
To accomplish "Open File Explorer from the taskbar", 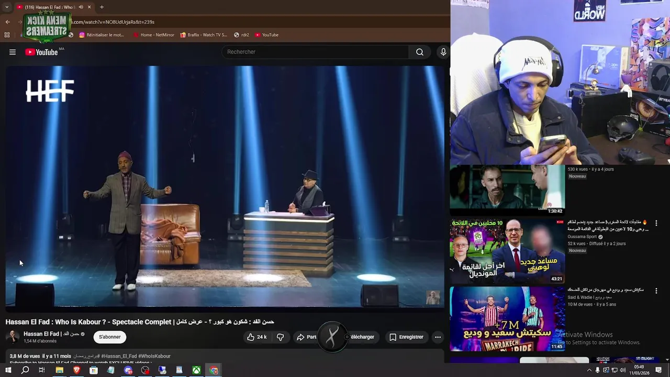I will [x=59, y=370].
